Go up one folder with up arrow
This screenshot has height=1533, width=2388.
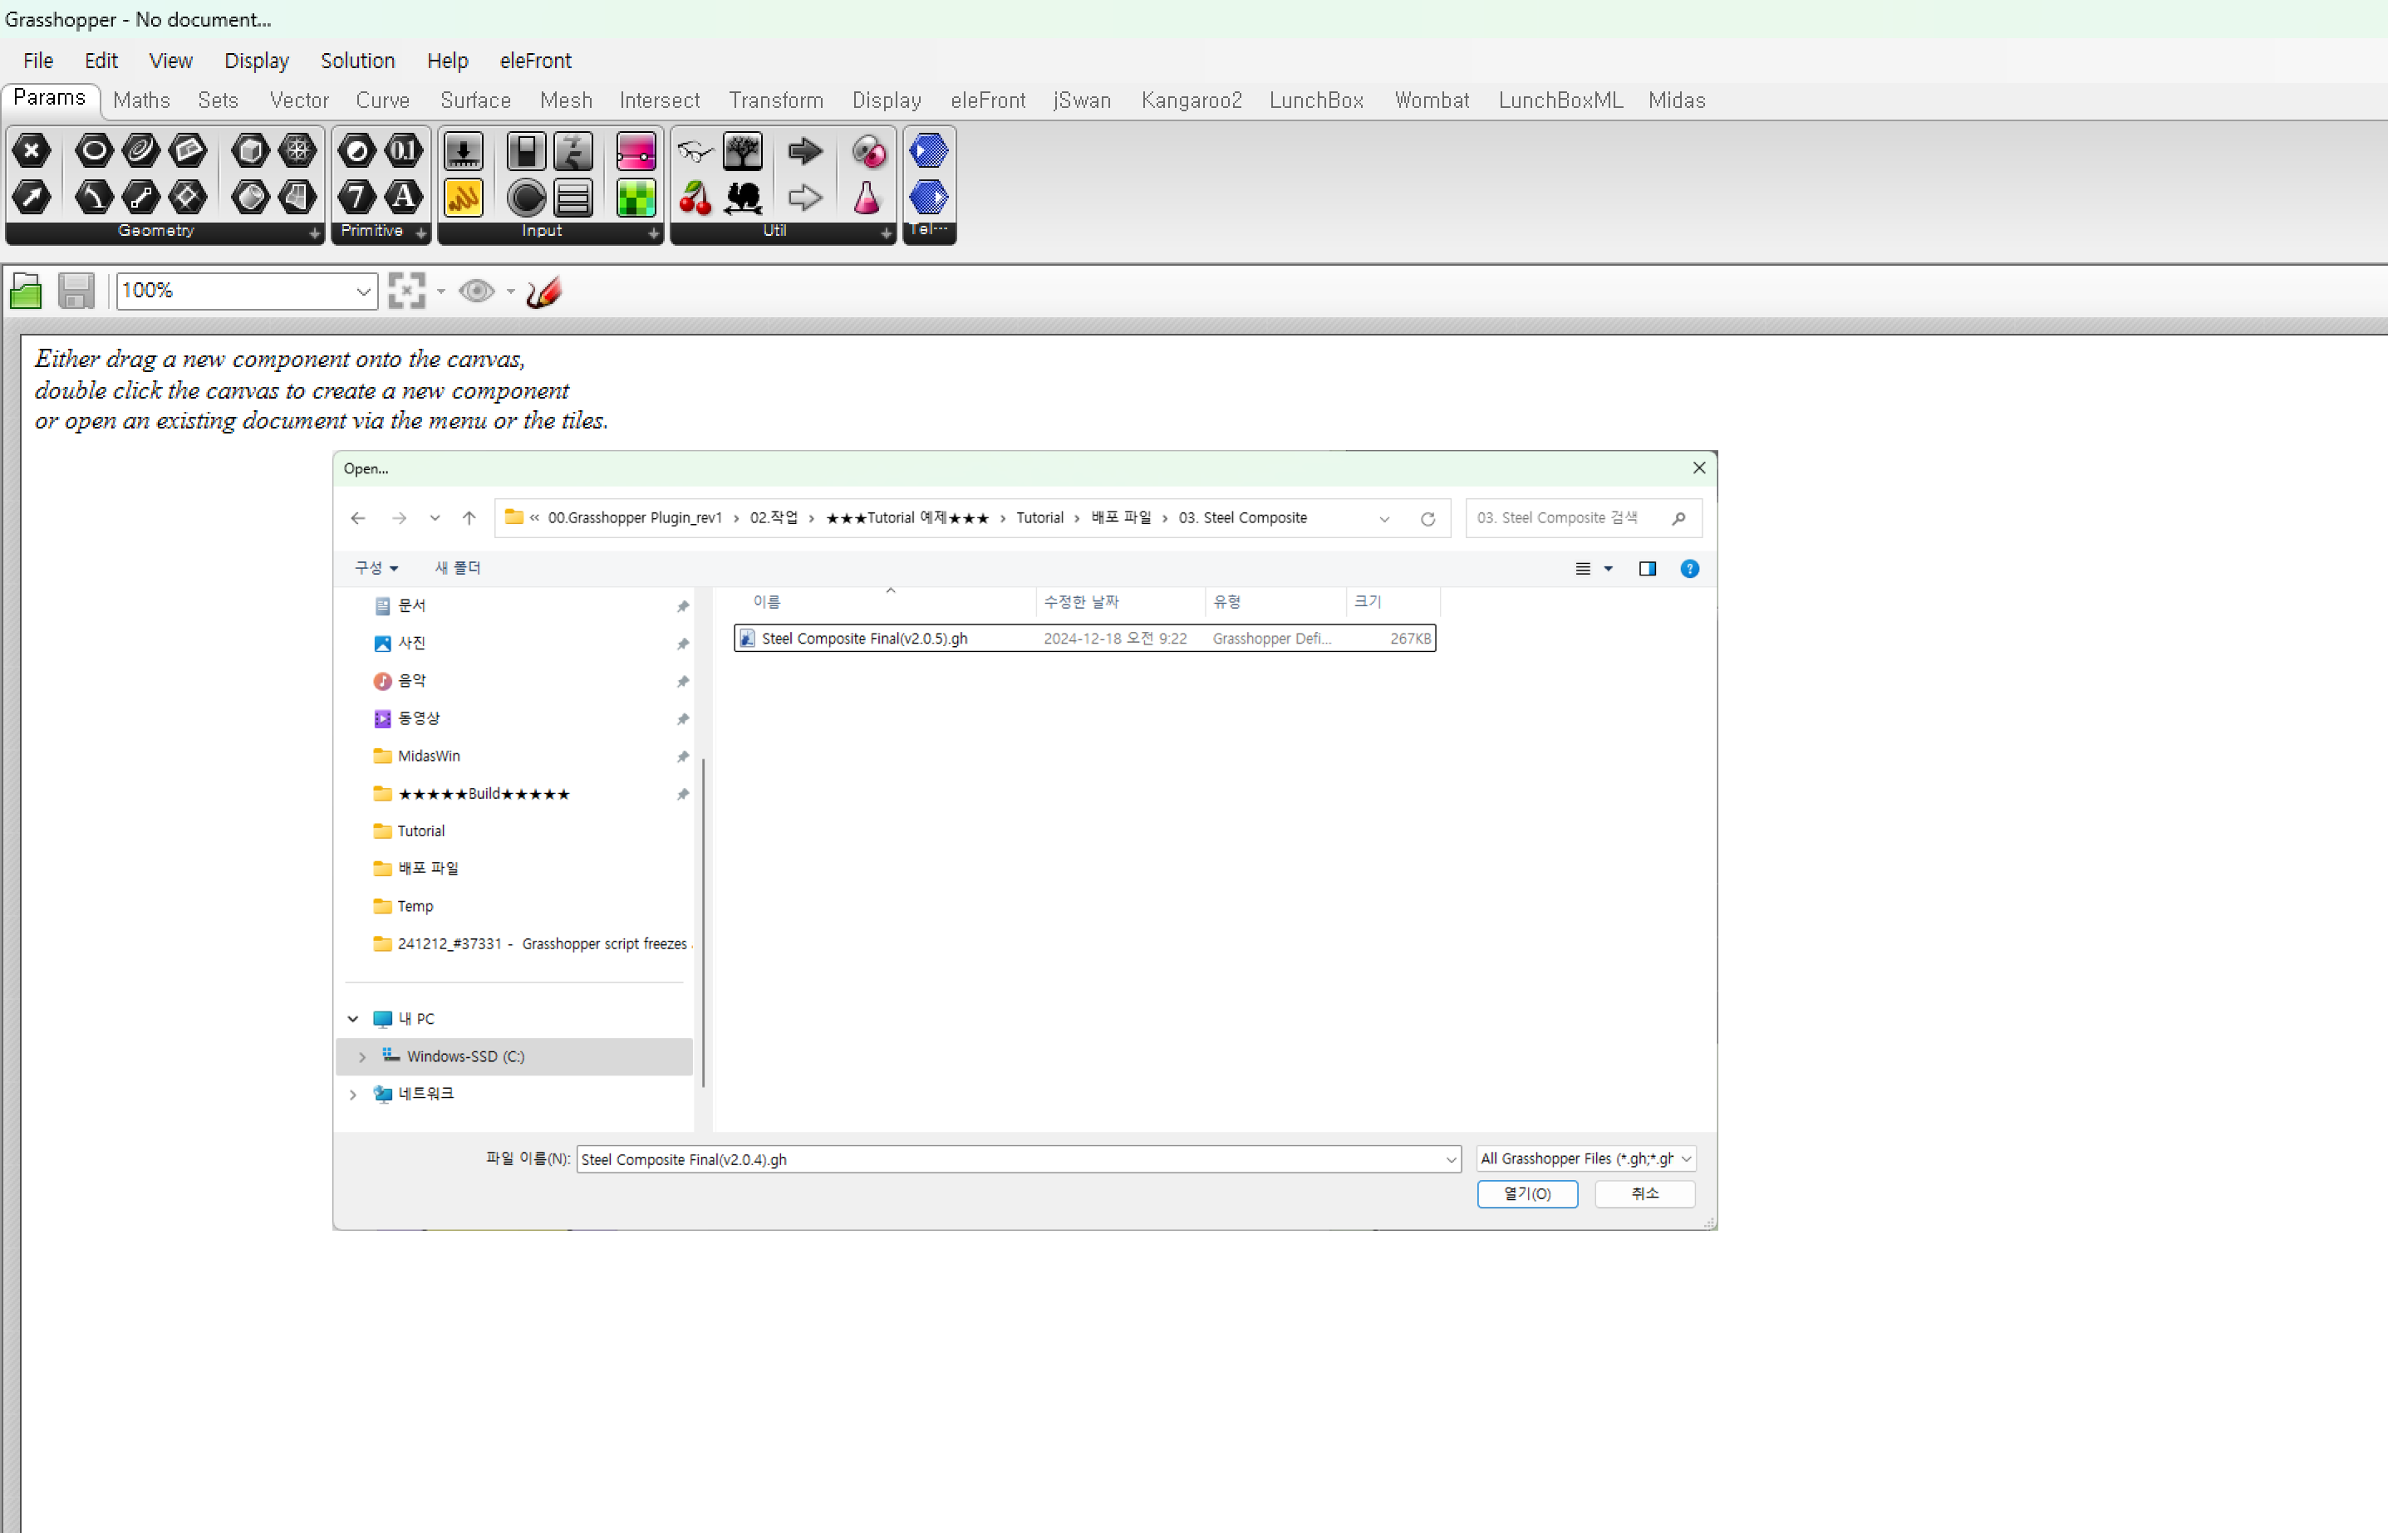click(x=469, y=519)
